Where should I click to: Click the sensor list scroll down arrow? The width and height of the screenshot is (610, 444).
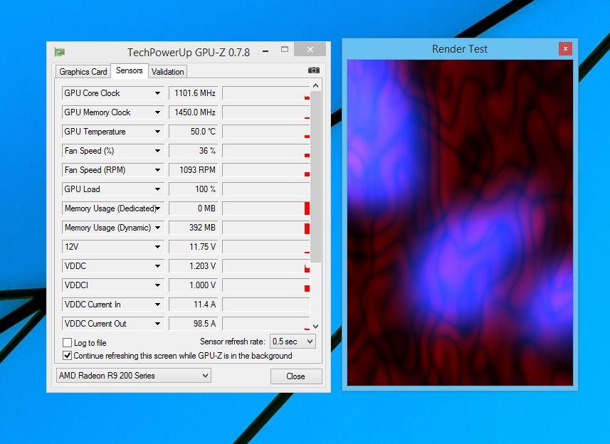tap(315, 327)
